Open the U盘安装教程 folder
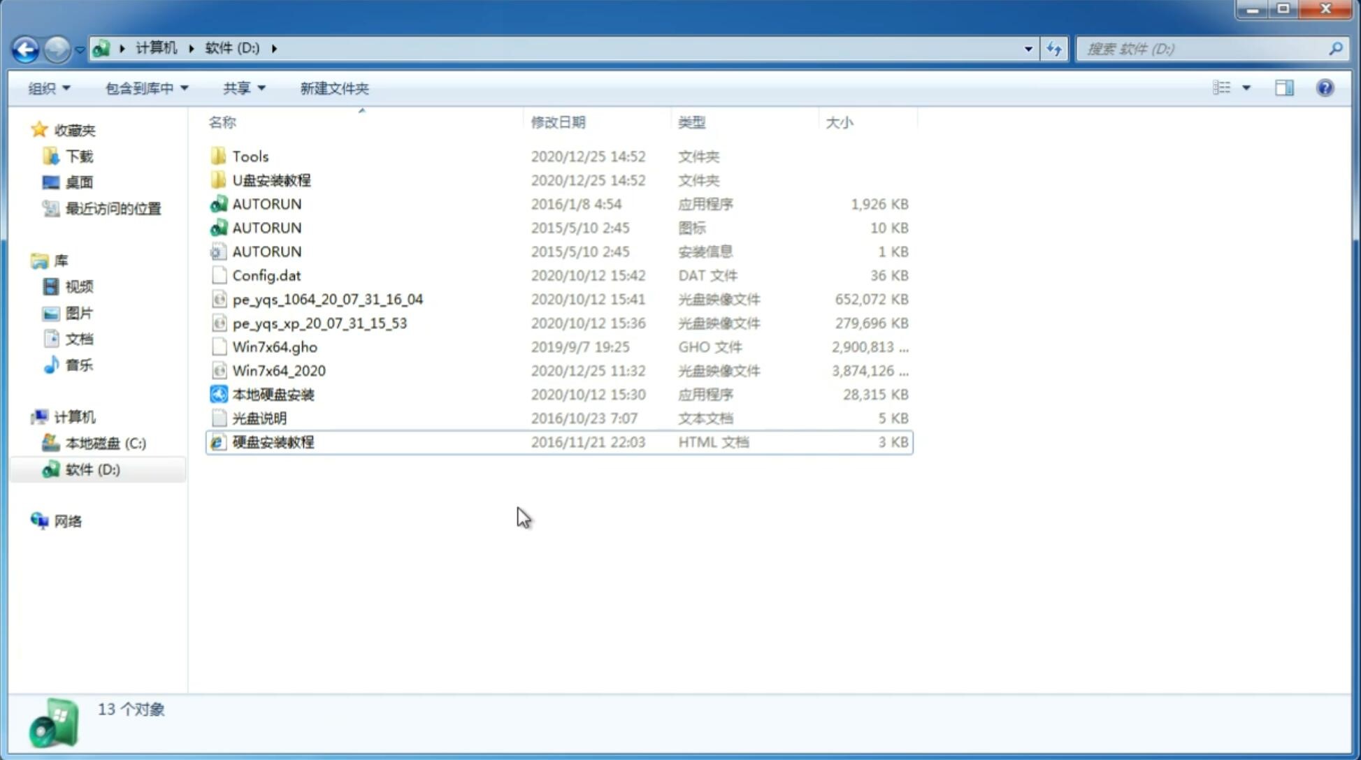 tap(271, 180)
